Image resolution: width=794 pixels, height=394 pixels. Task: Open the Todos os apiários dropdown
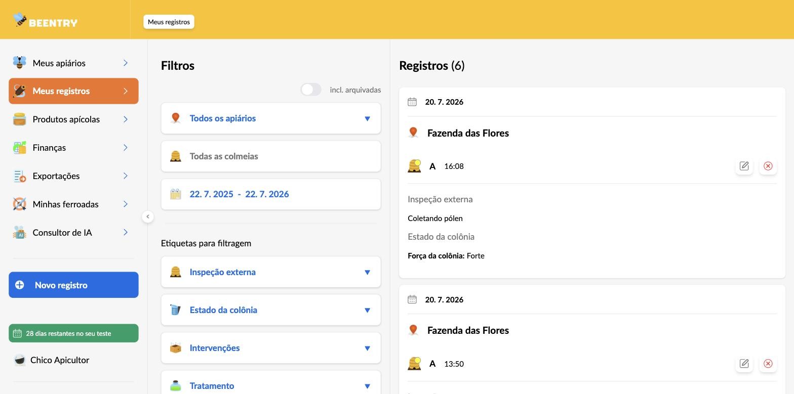271,118
